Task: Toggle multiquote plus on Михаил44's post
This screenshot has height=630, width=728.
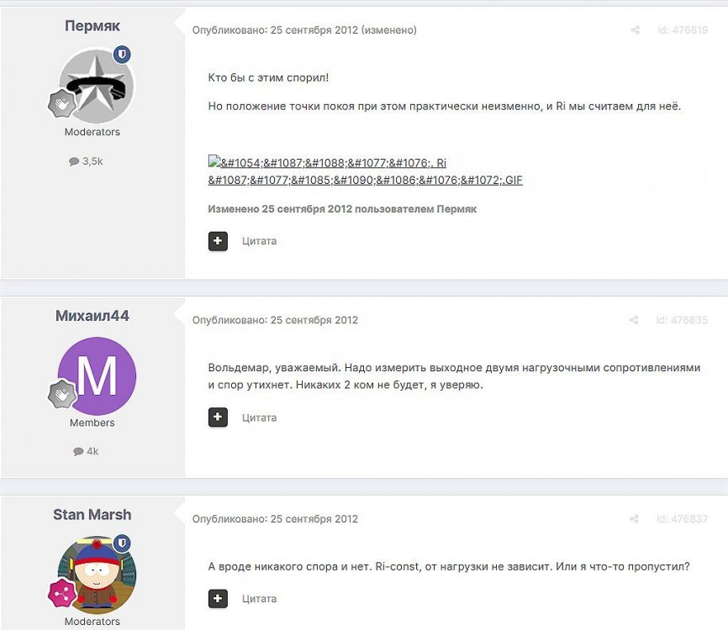Action: coord(218,417)
